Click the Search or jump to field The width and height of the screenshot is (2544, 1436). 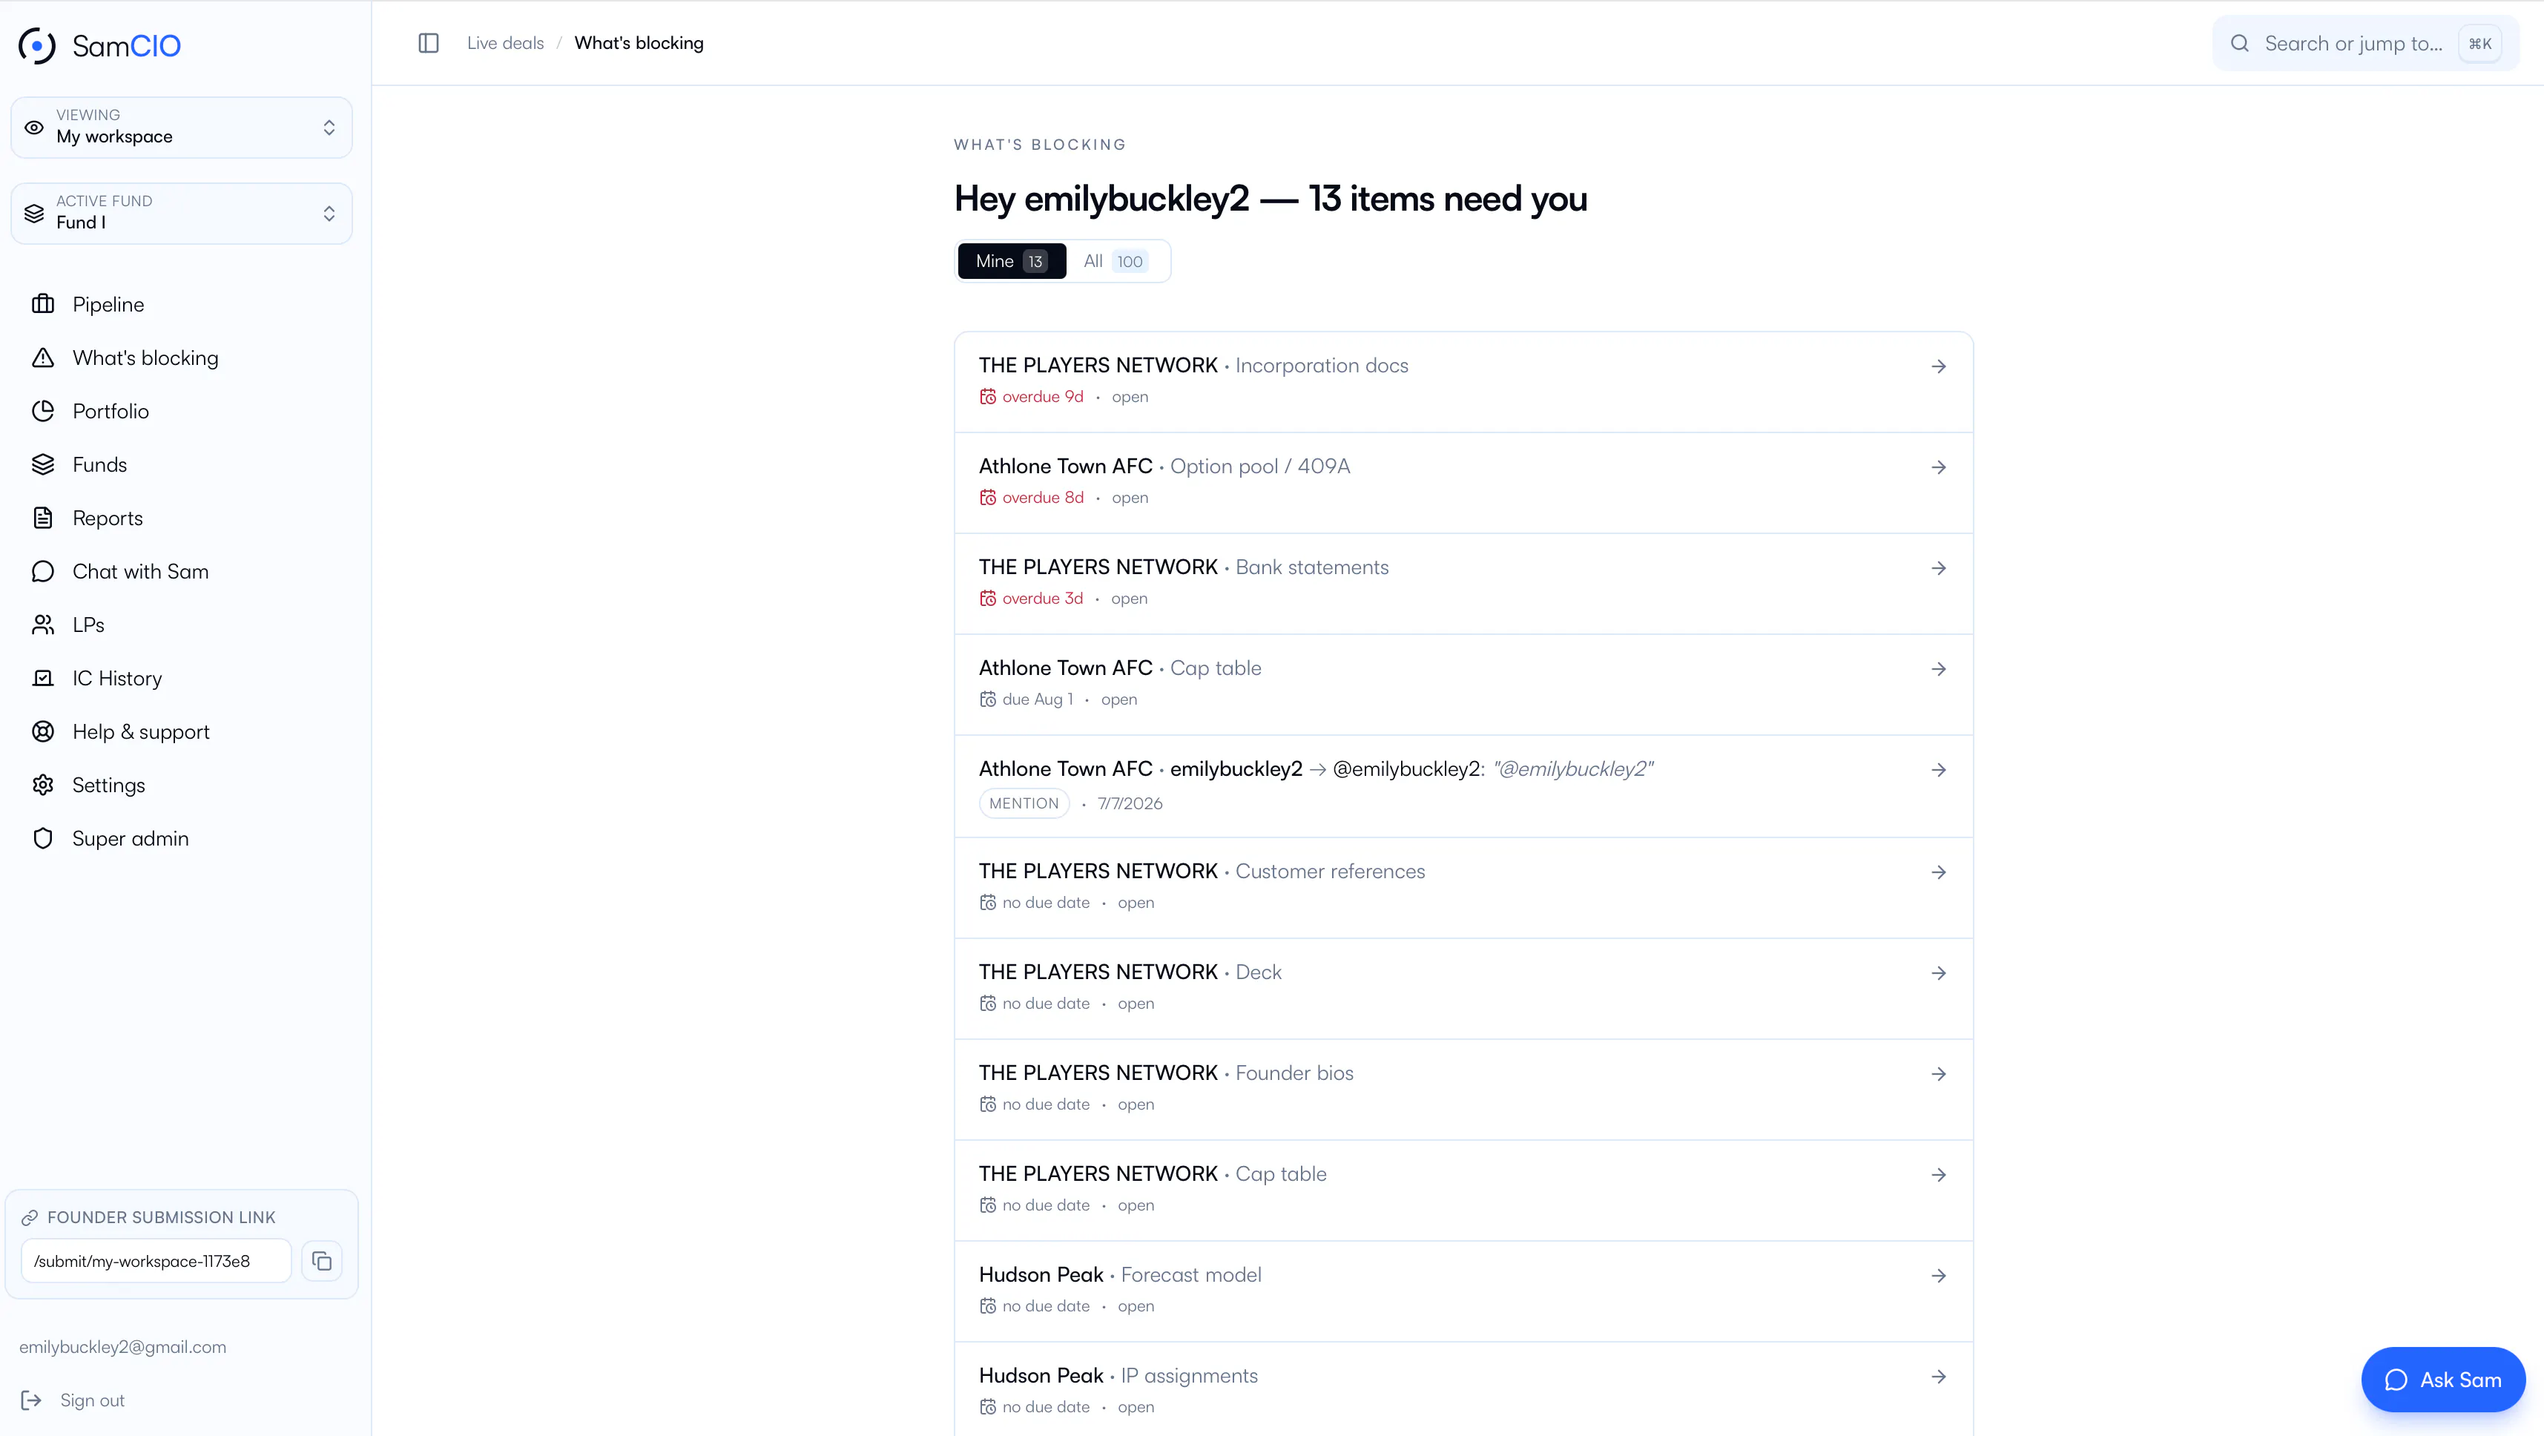2365,44
